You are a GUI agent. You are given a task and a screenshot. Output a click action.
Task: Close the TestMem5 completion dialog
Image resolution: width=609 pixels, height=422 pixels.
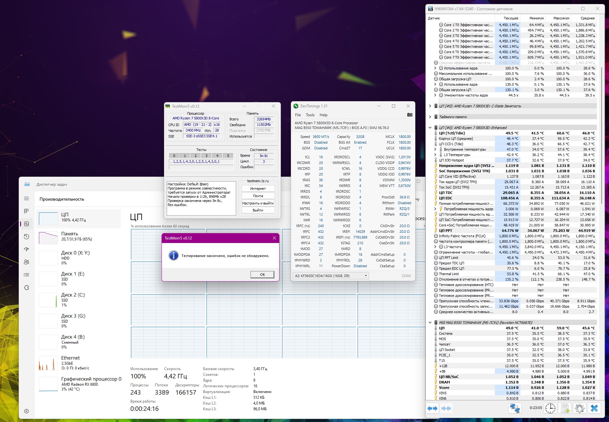[x=274, y=238]
